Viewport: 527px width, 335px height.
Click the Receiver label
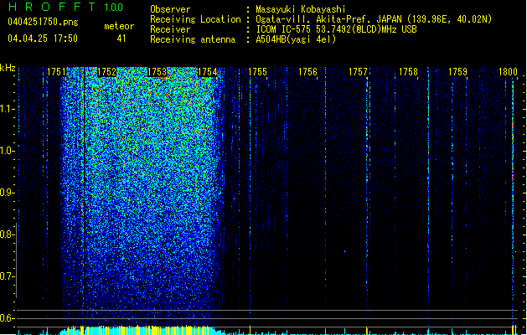coord(170,29)
